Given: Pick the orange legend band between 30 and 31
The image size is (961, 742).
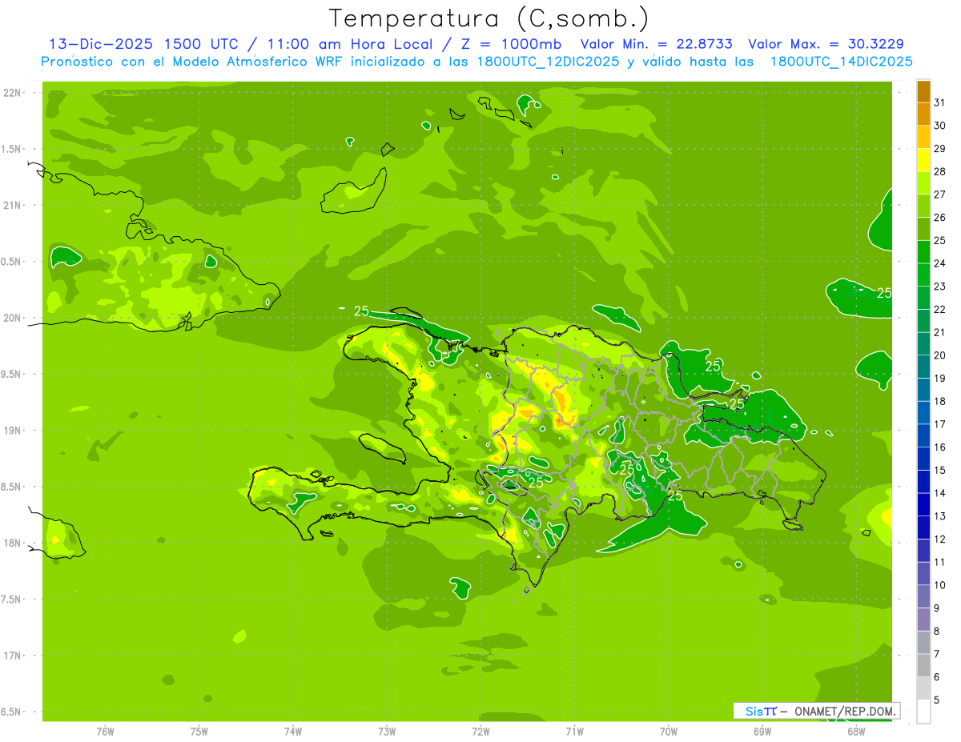Looking at the screenshot, I should (923, 114).
